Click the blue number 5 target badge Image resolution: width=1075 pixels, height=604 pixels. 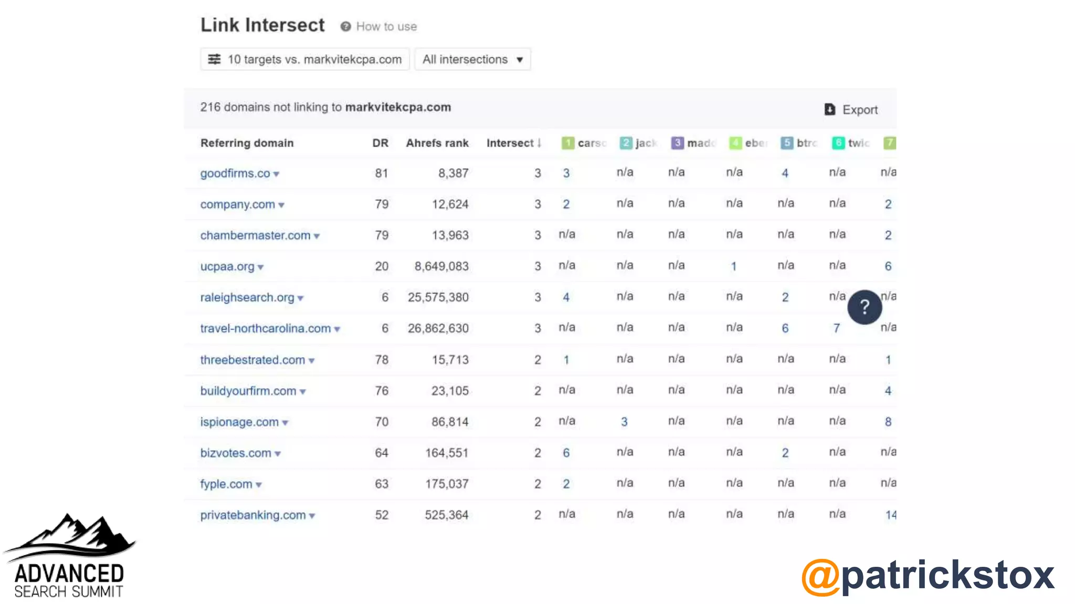tap(786, 143)
